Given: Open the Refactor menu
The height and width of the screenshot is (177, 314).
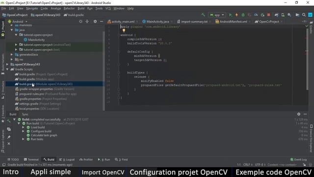Looking at the screenshot, I should coord(69,8).
